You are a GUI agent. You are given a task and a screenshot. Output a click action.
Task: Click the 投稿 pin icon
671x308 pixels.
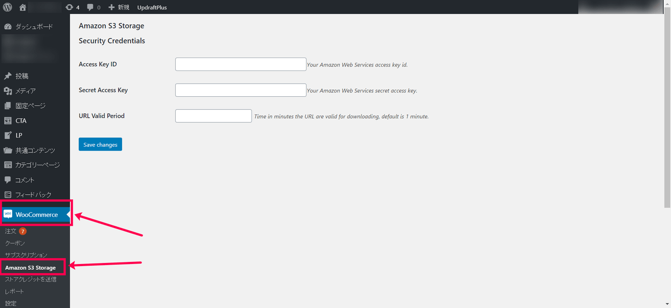coord(8,76)
